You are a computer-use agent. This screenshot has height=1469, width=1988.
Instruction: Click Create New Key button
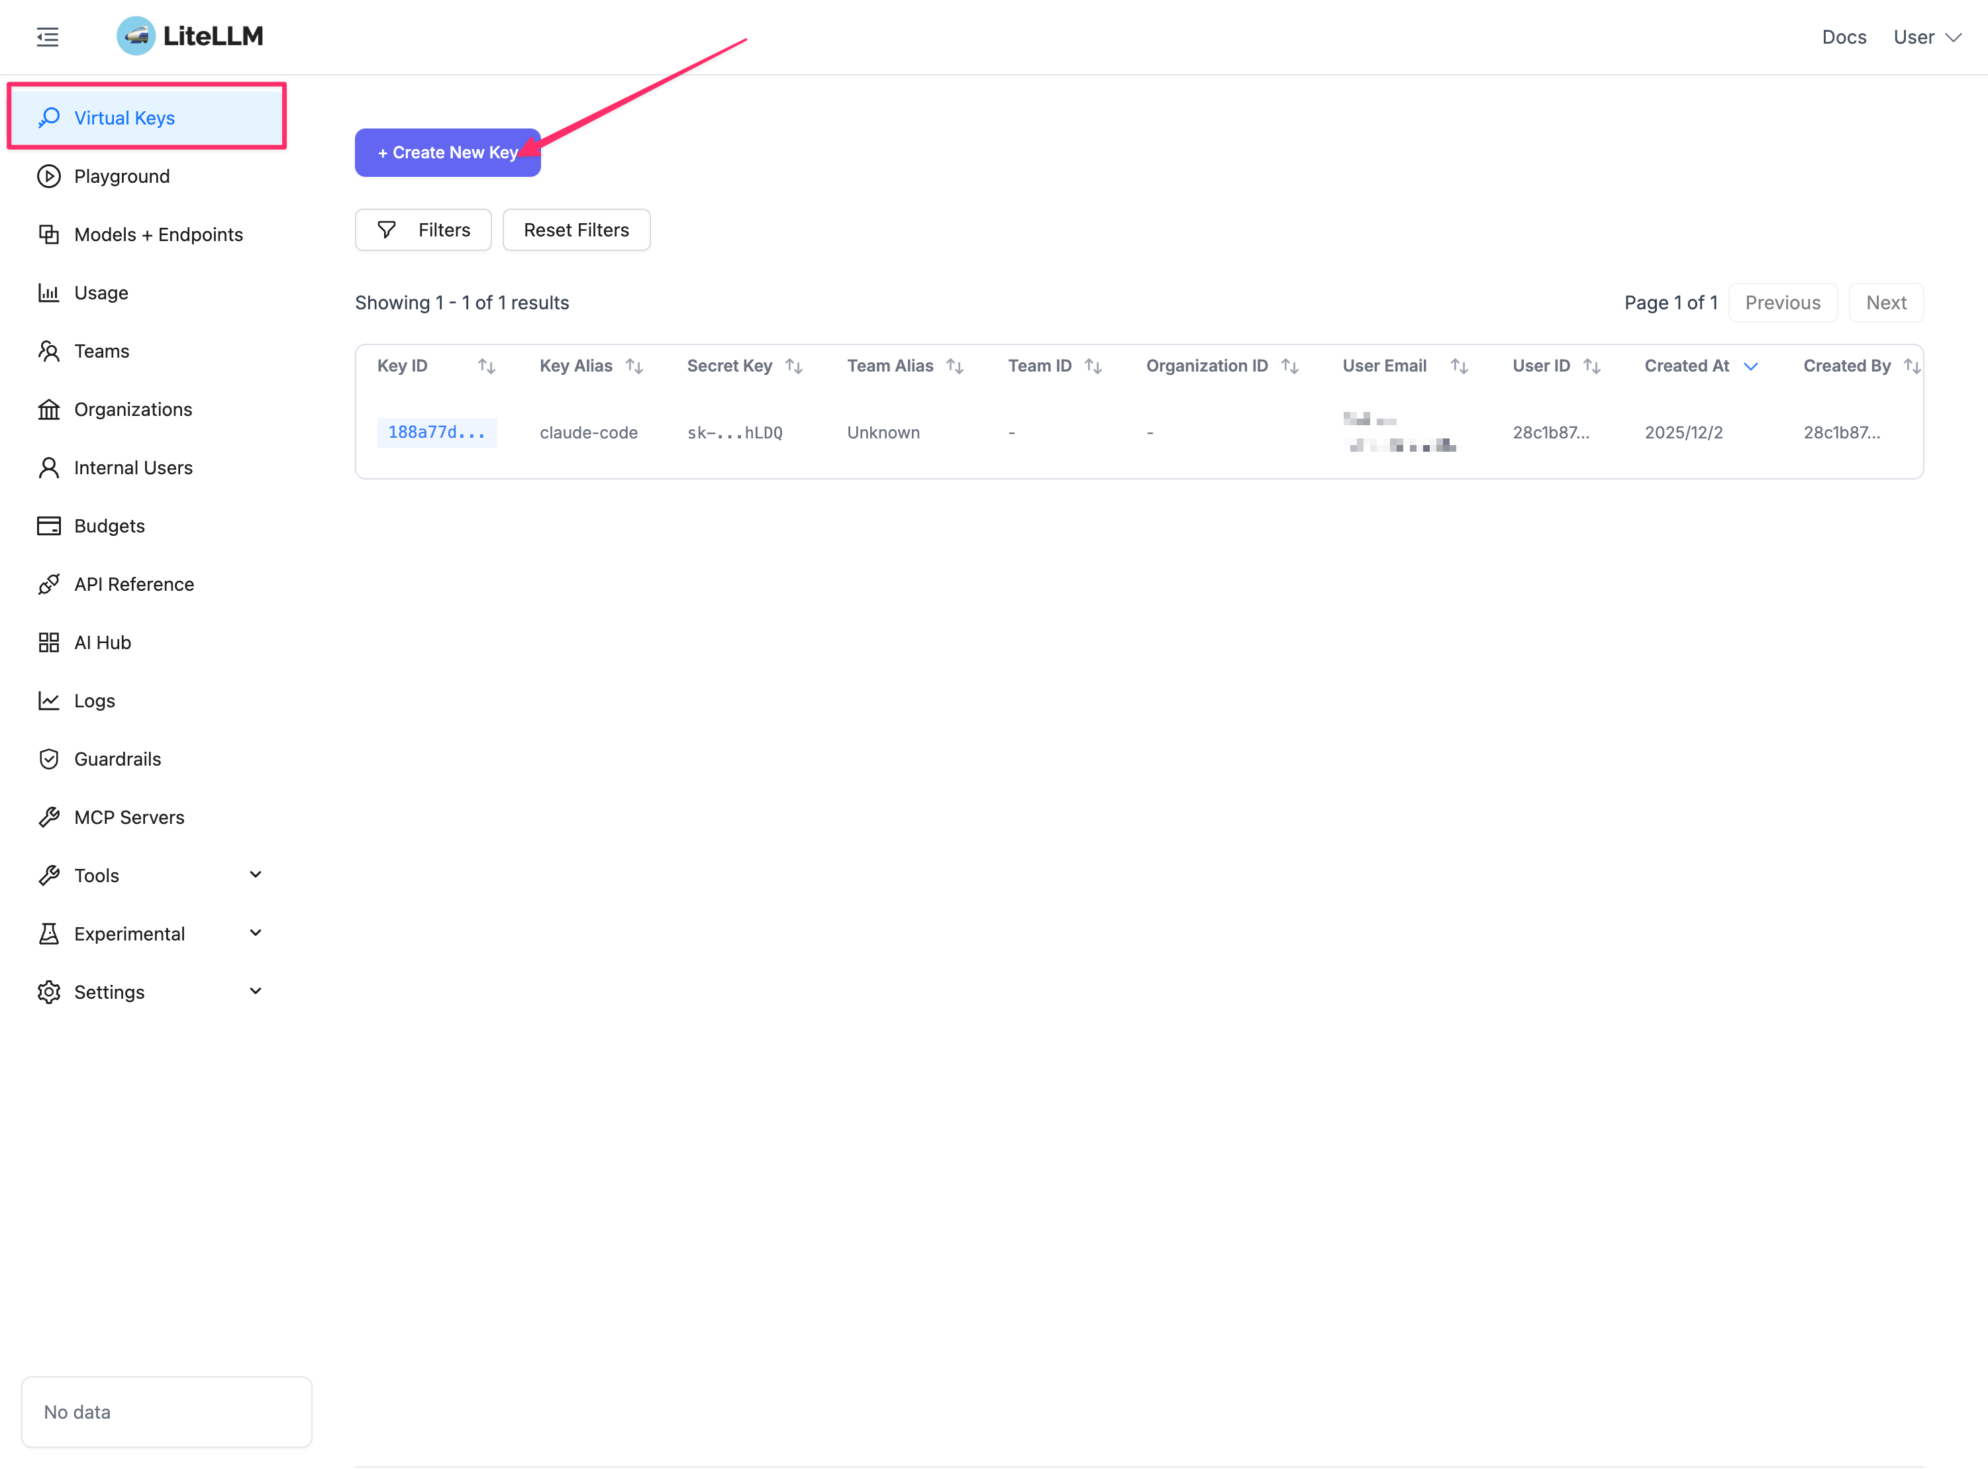[x=447, y=153]
